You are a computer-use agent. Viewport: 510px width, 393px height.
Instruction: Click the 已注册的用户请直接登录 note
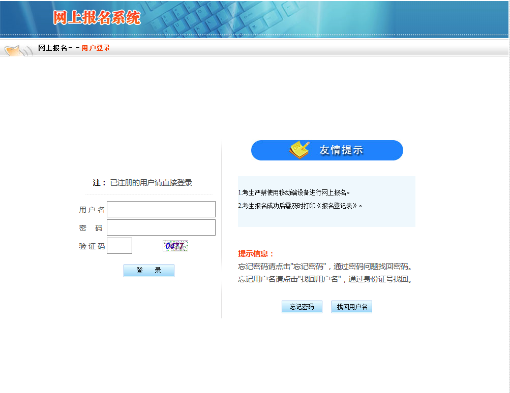tap(151, 183)
